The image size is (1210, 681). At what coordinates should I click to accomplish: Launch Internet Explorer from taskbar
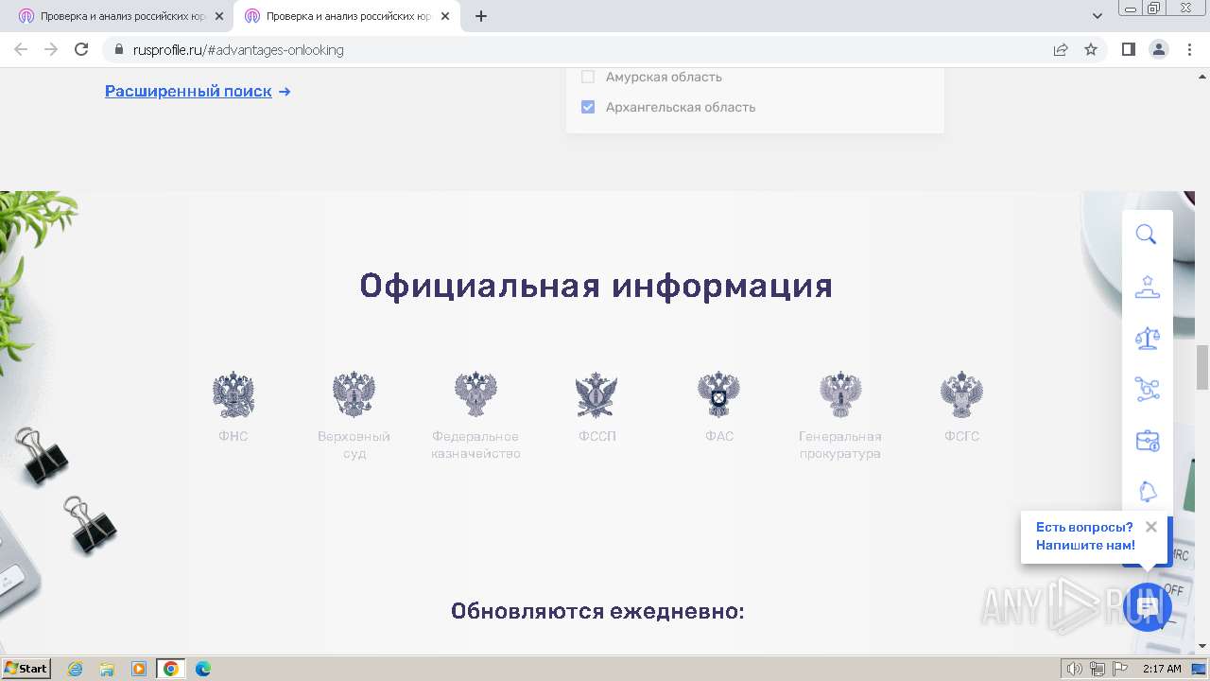pyautogui.click(x=76, y=669)
